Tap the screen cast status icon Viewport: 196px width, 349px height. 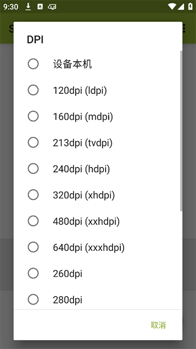coord(52,7)
